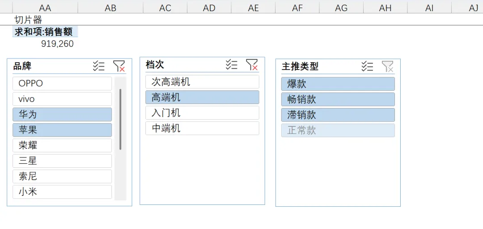Pick 三星 brand filter
The width and height of the screenshot is (483, 229).
click(x=62, y=161)
